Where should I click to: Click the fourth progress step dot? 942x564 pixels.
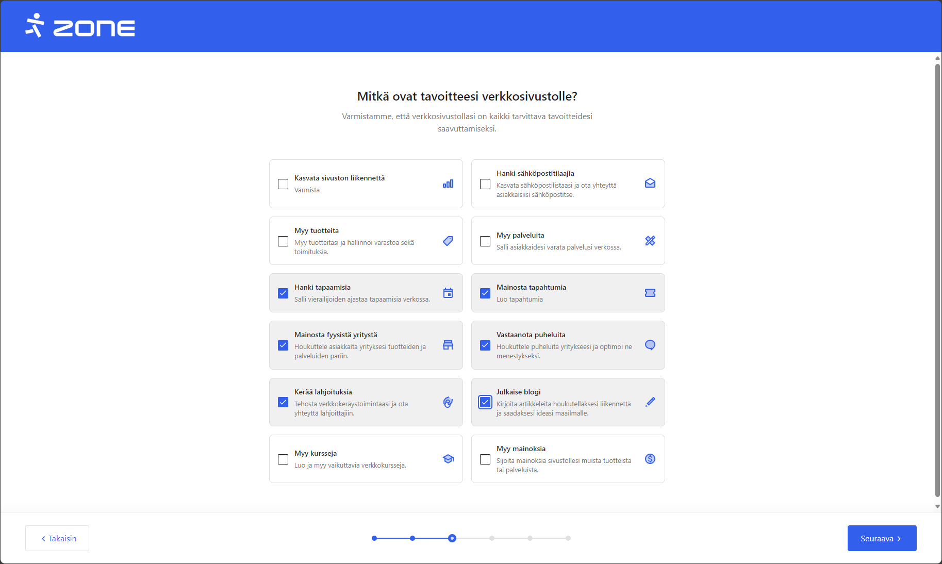pos(492,538)
